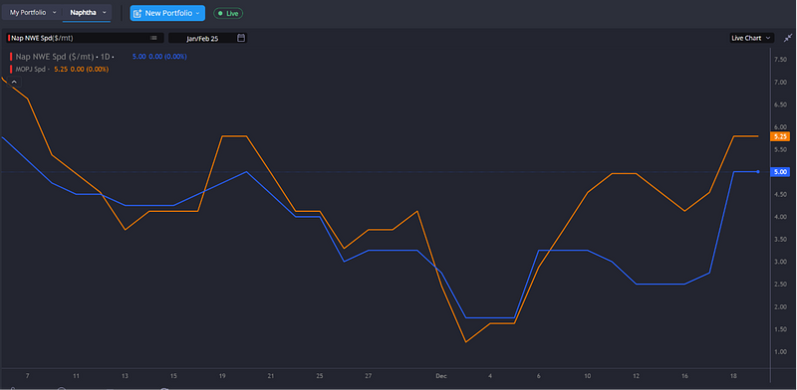Click the Dec label on the time axis
797x390 pixels.
(x=441, y=376)
